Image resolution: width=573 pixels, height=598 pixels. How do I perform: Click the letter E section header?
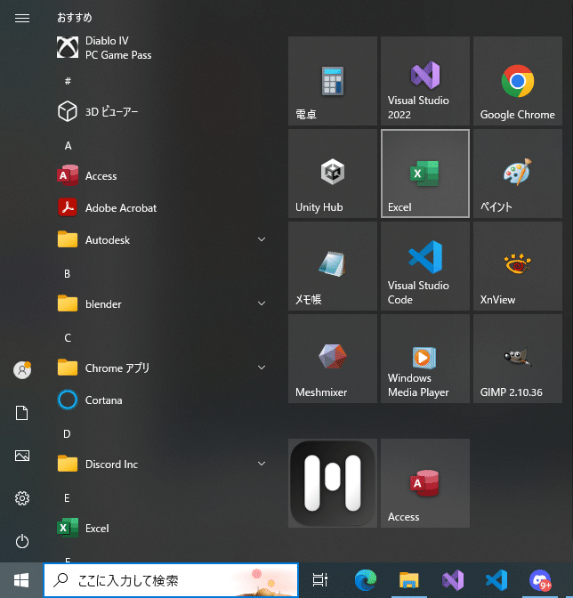(x=67, y=498)
